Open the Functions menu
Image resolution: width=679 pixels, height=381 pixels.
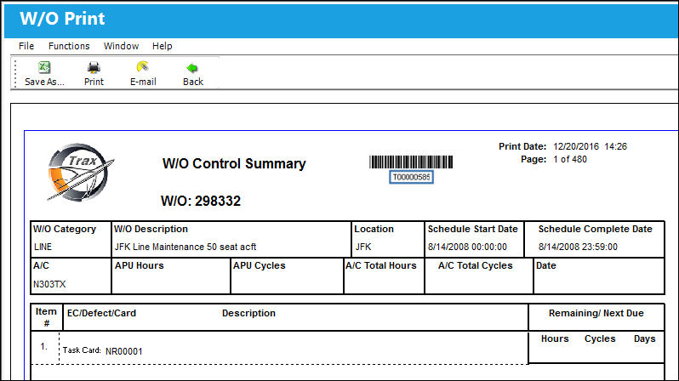coord(69,46)
